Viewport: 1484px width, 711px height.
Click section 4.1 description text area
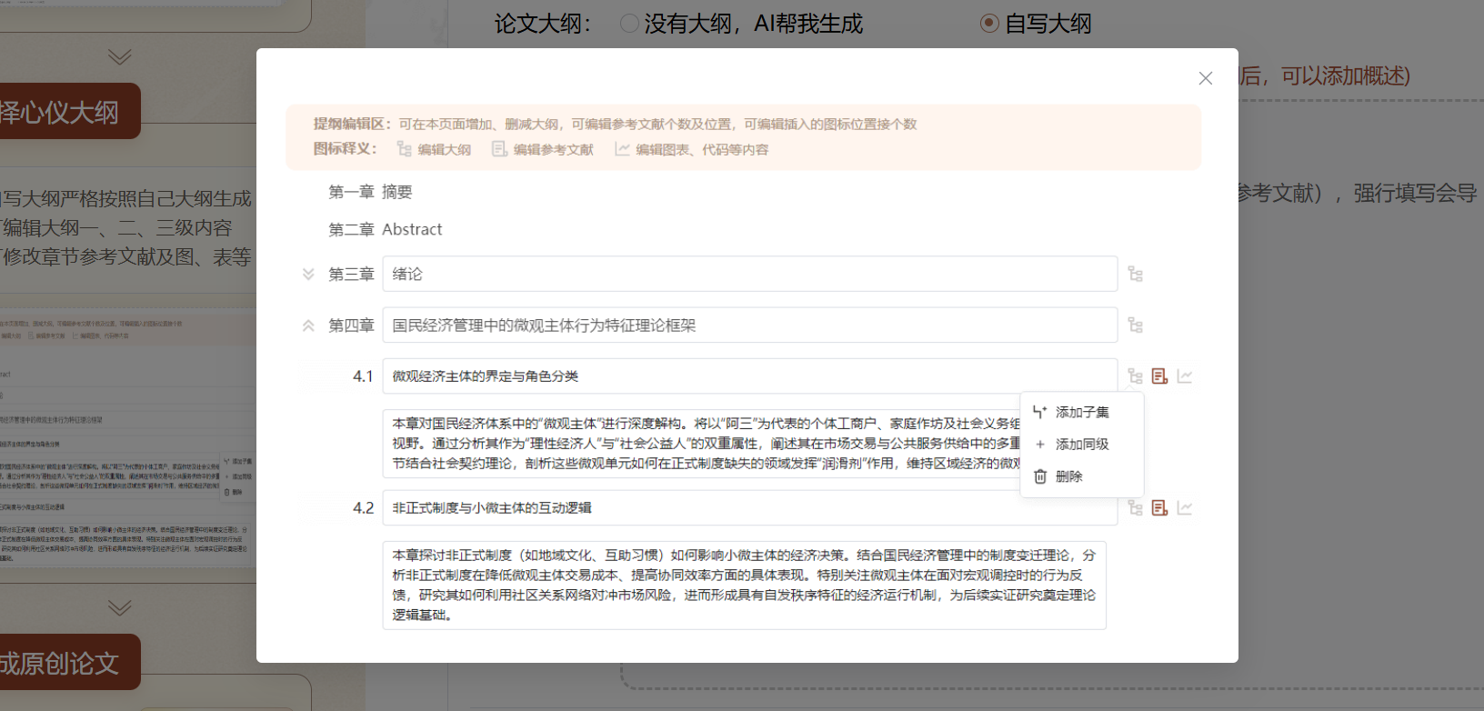[701, 444]
